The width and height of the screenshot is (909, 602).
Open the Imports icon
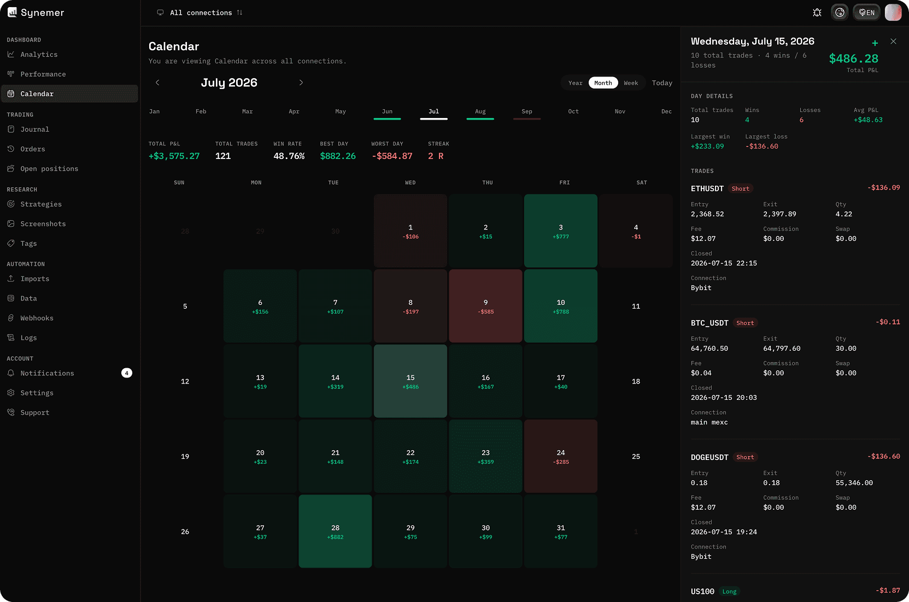point(11,279)
